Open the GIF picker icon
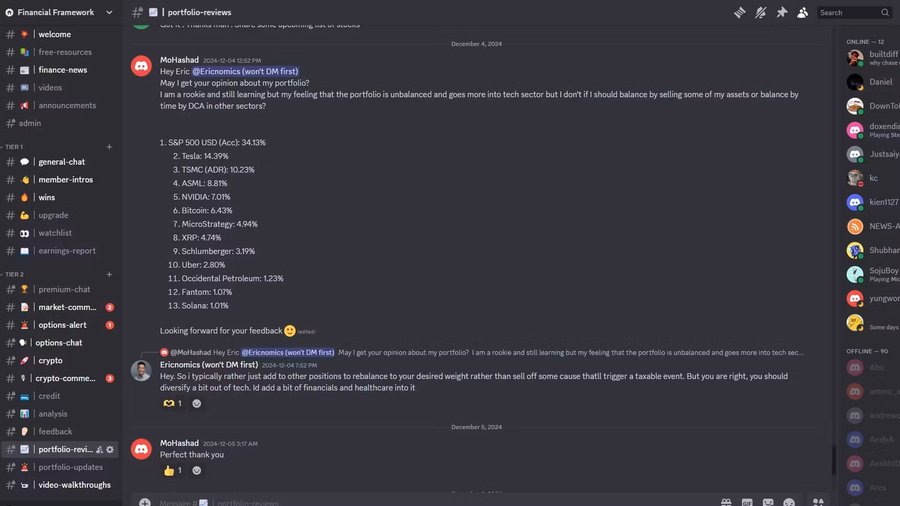 pos(747,502)
